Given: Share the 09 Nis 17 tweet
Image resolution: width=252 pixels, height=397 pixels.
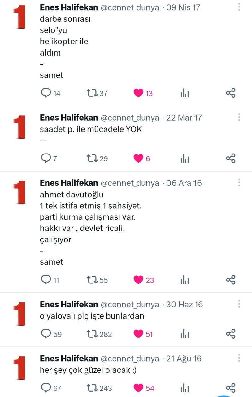Looking at the screenshot, I should click(x=231, y=93).
